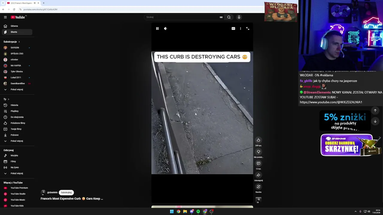Open the Dawidkamillive channel

pyautogui.click(x=17, y=84)
